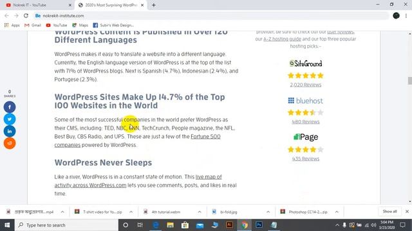Open the T-shirt video zip download

99,212
